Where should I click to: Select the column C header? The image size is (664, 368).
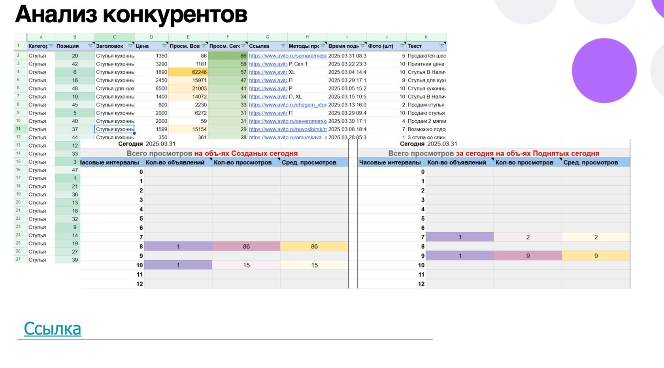click(115, 37)
